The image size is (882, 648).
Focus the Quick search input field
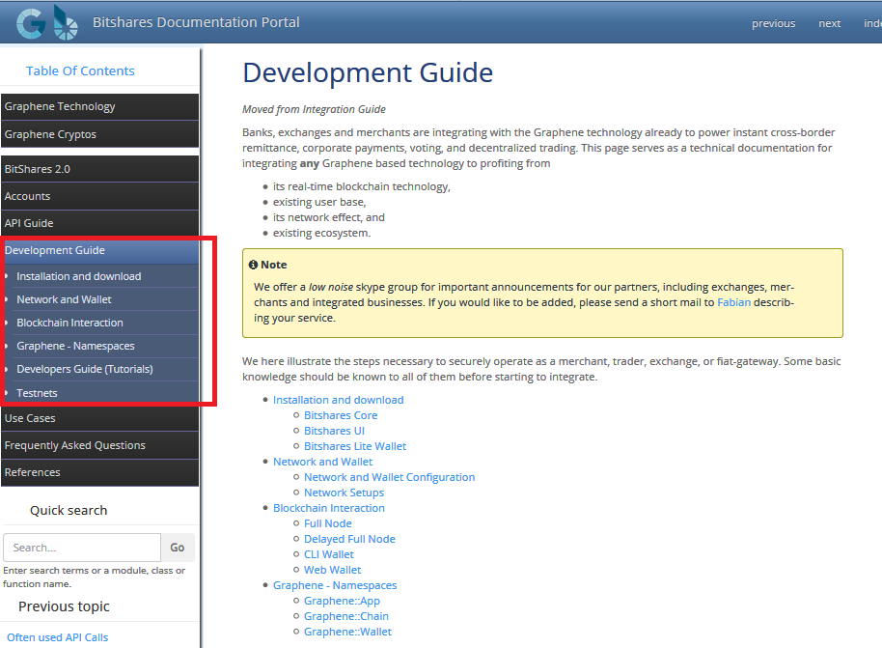tap(82, 548)
